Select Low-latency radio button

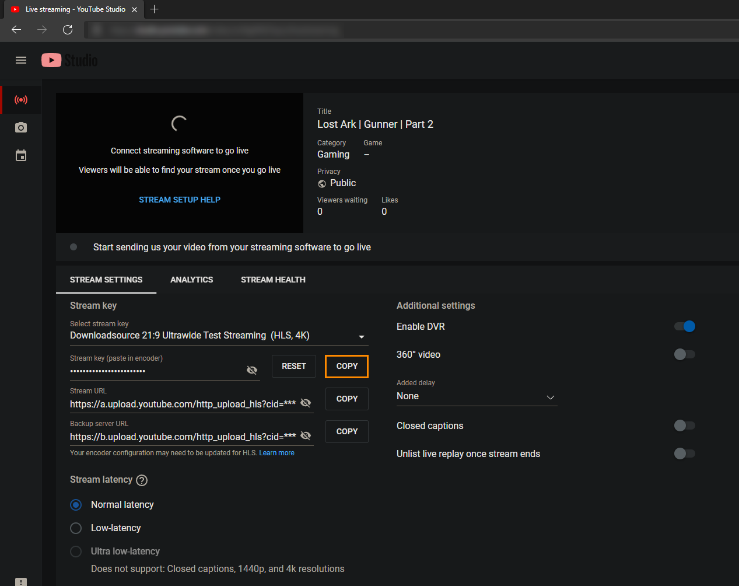click(76, 528)
